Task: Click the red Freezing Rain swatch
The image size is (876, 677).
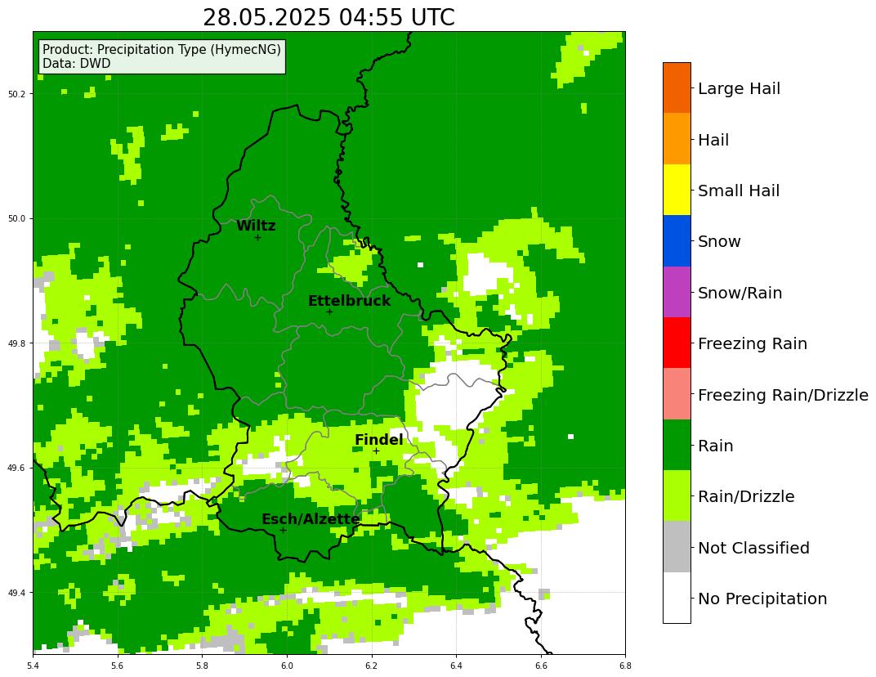Action: click(x=677, y=343)
